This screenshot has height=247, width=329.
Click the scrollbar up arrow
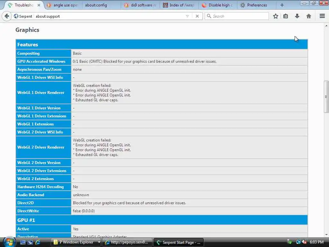pos(326,26)
